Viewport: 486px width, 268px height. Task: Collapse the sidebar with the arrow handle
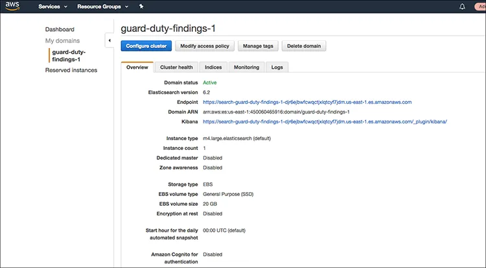tap(110, 40)
